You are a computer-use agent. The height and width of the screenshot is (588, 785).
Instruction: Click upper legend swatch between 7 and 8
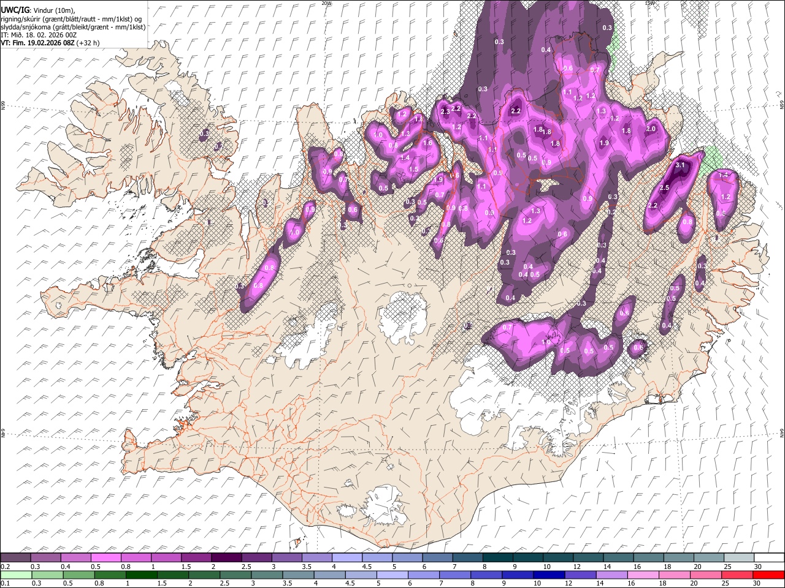coord(468,558)
